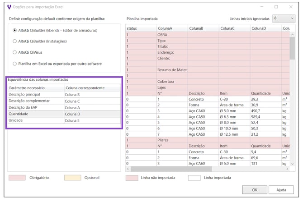Click the status column header
Screen dimensions: 303x202
pyautogui.click(x=140, y=28)
